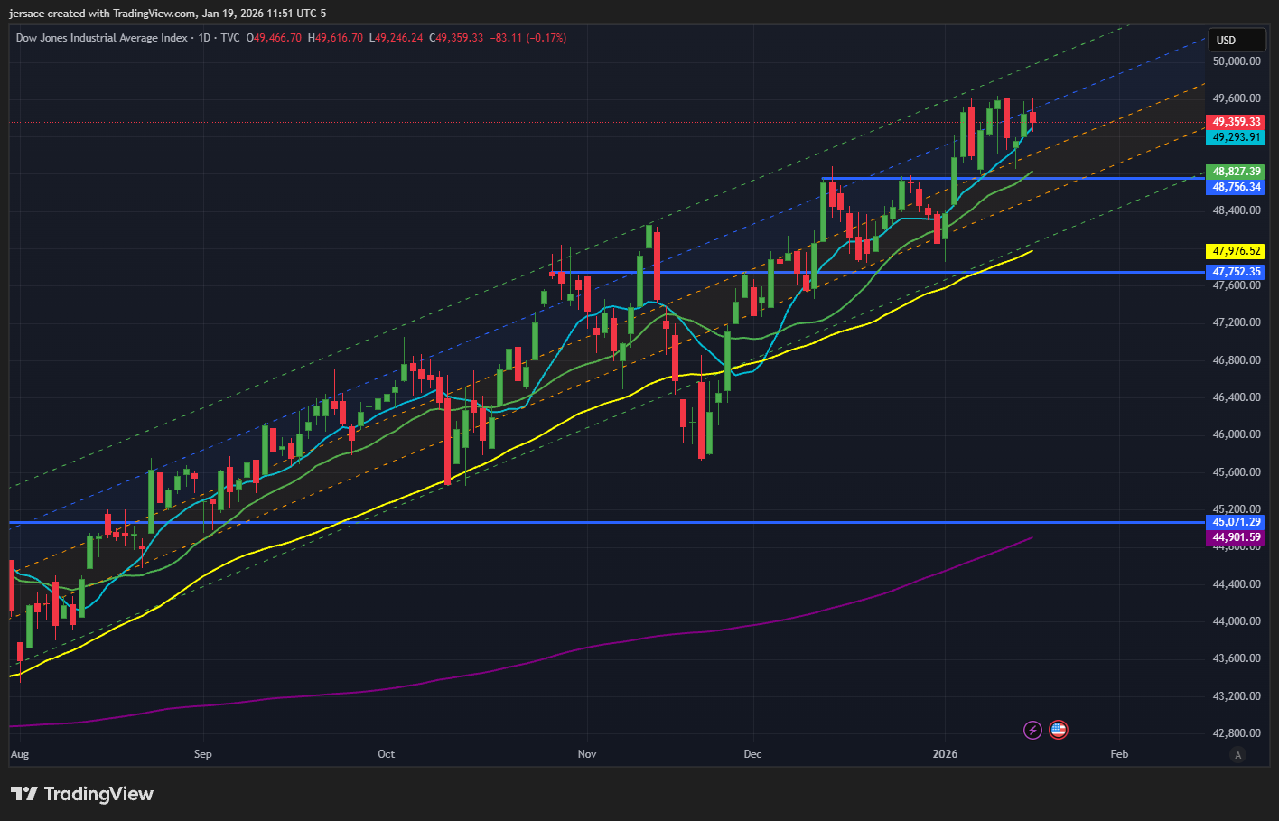Click the Nov label on time axis
The width and height of the screenshot is (1279, 821).
click(x=587, y=754)
